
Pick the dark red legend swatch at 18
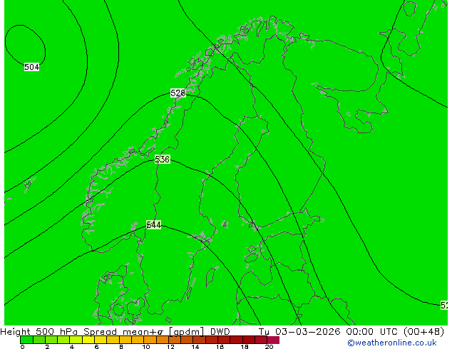click(249, 340)
